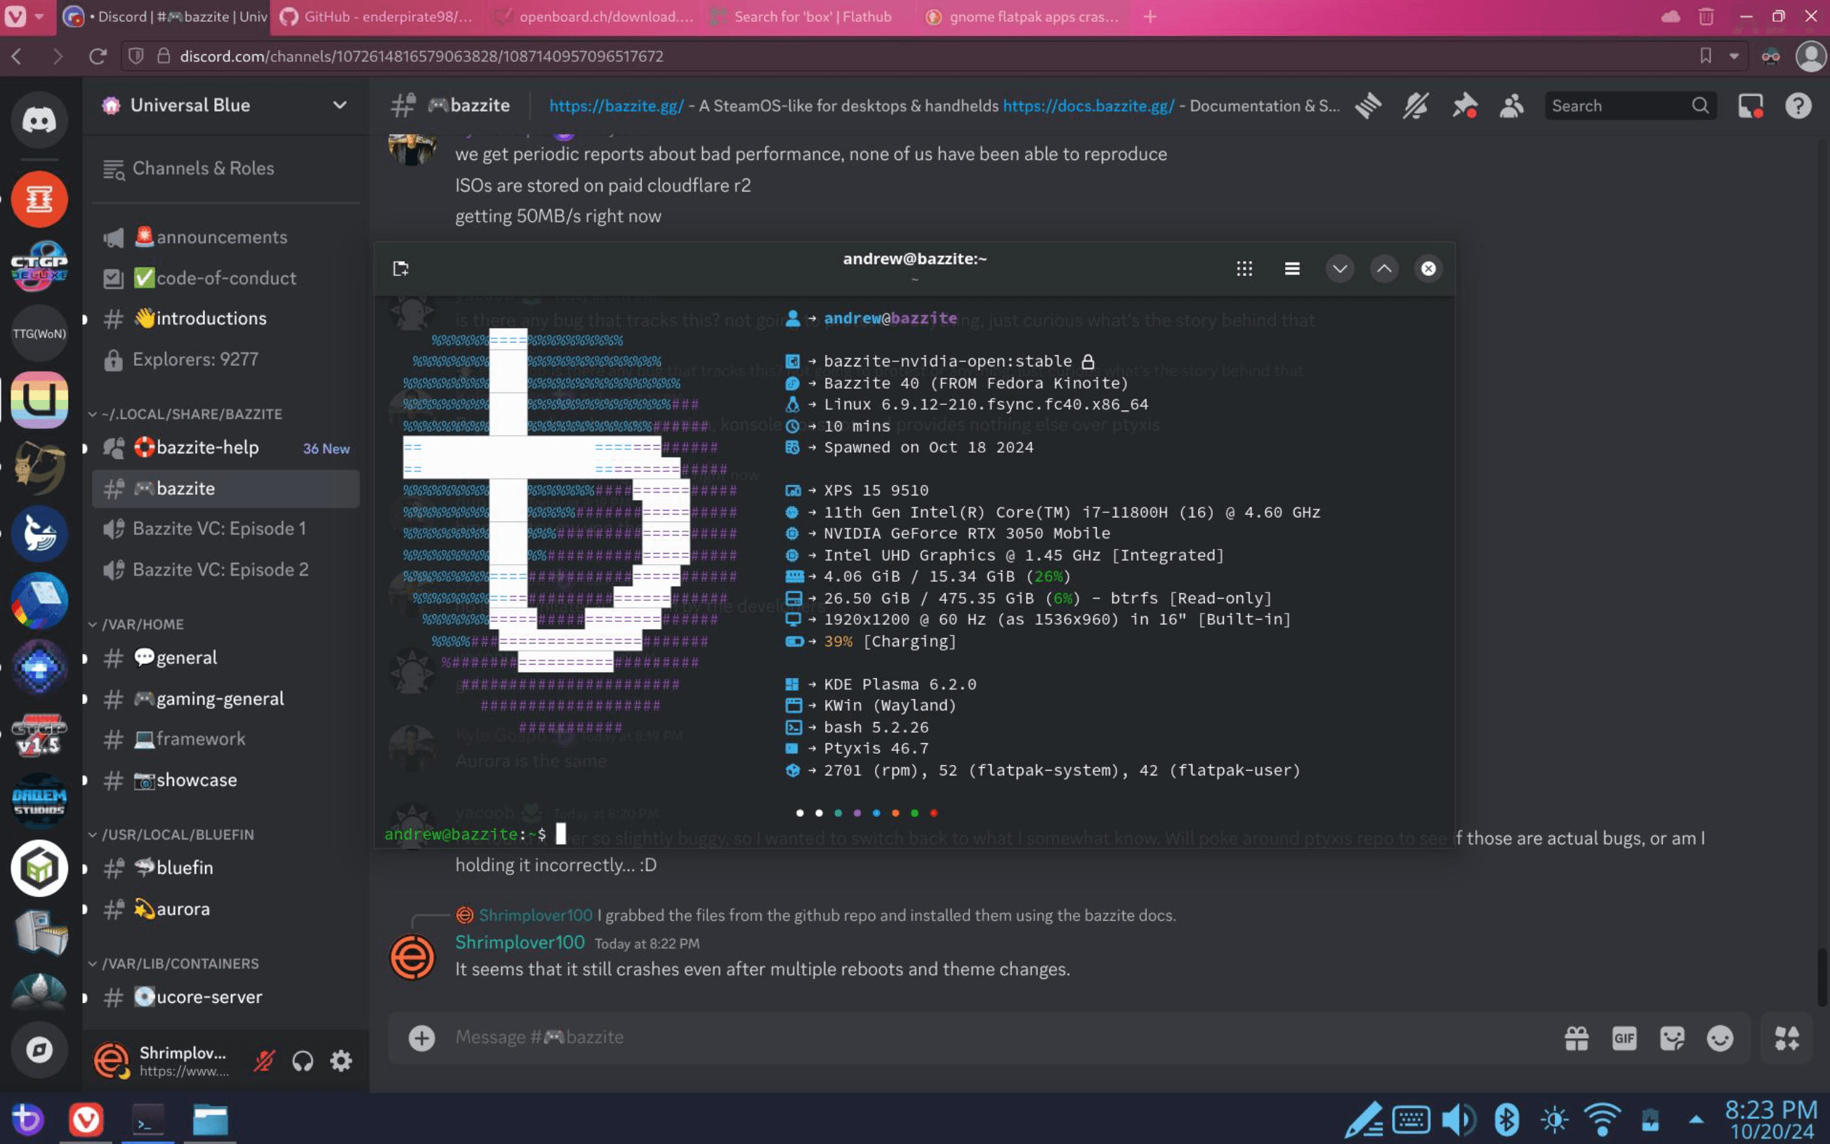1830x1144 pixels.
Task: Open the aurora channel
Action: point(225,909)
